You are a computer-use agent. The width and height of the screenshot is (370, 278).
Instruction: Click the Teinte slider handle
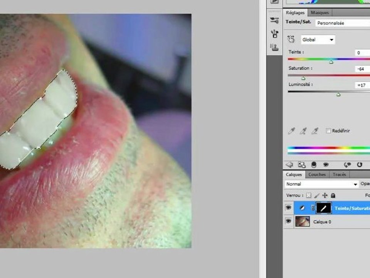pos(331,62)
